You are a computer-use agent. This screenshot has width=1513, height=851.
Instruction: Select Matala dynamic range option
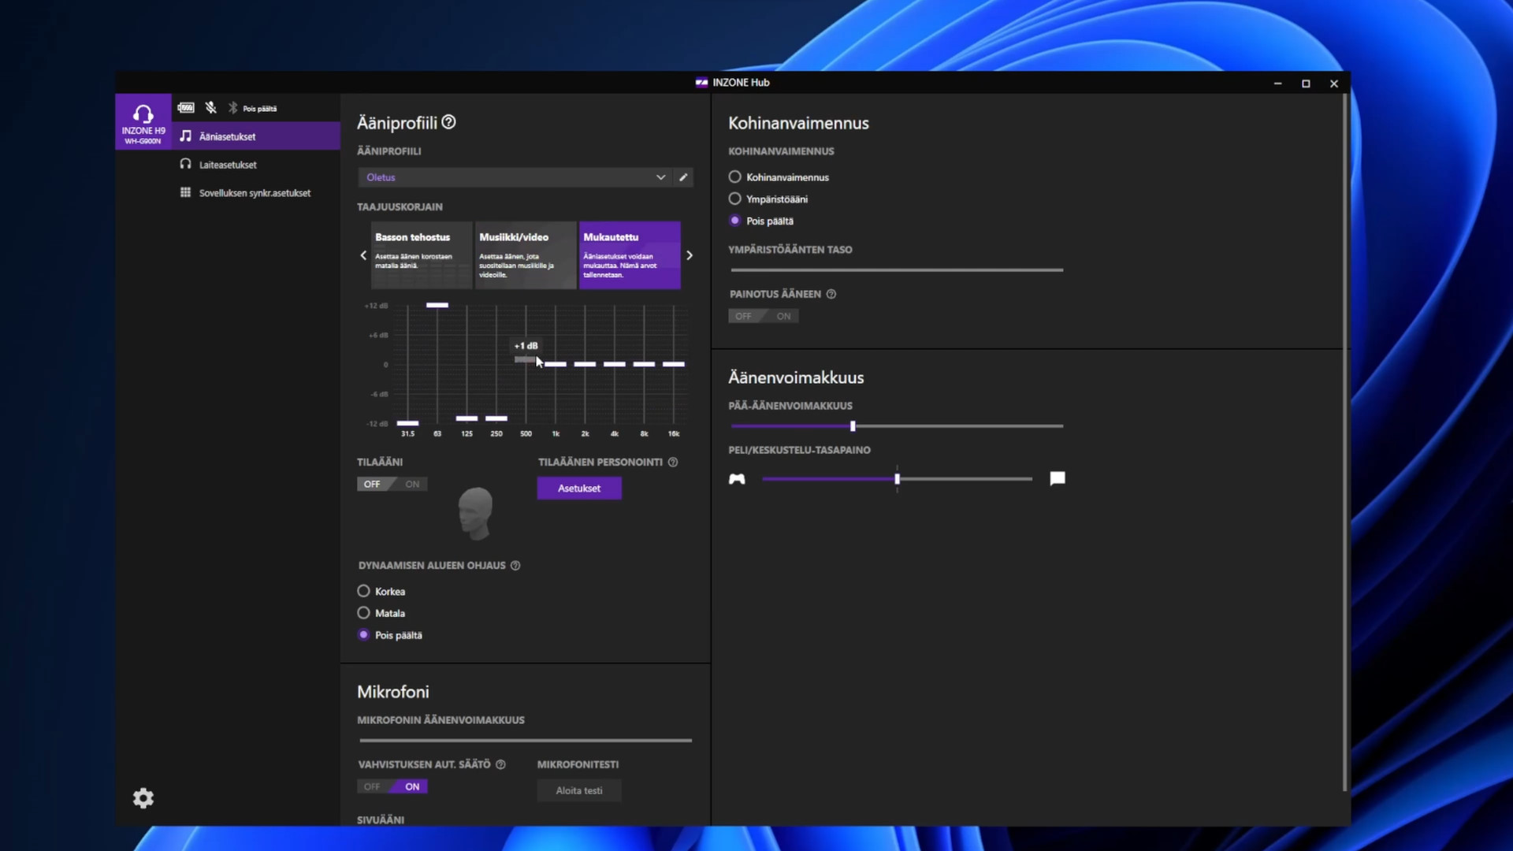pos(363,613)
